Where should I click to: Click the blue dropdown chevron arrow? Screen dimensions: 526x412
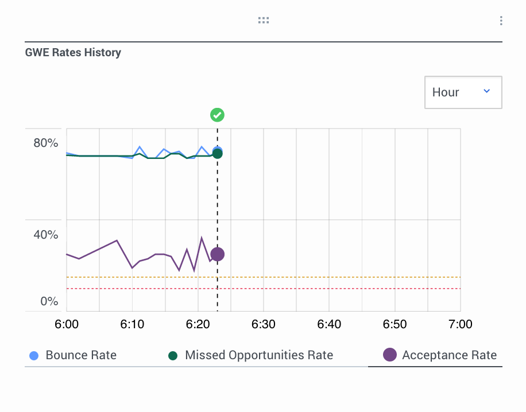[x=487, y=91]
